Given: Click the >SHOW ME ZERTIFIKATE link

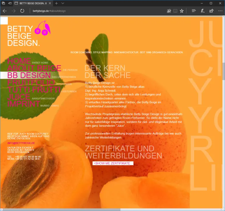Looking at the screenshot, I should point(112,163).
